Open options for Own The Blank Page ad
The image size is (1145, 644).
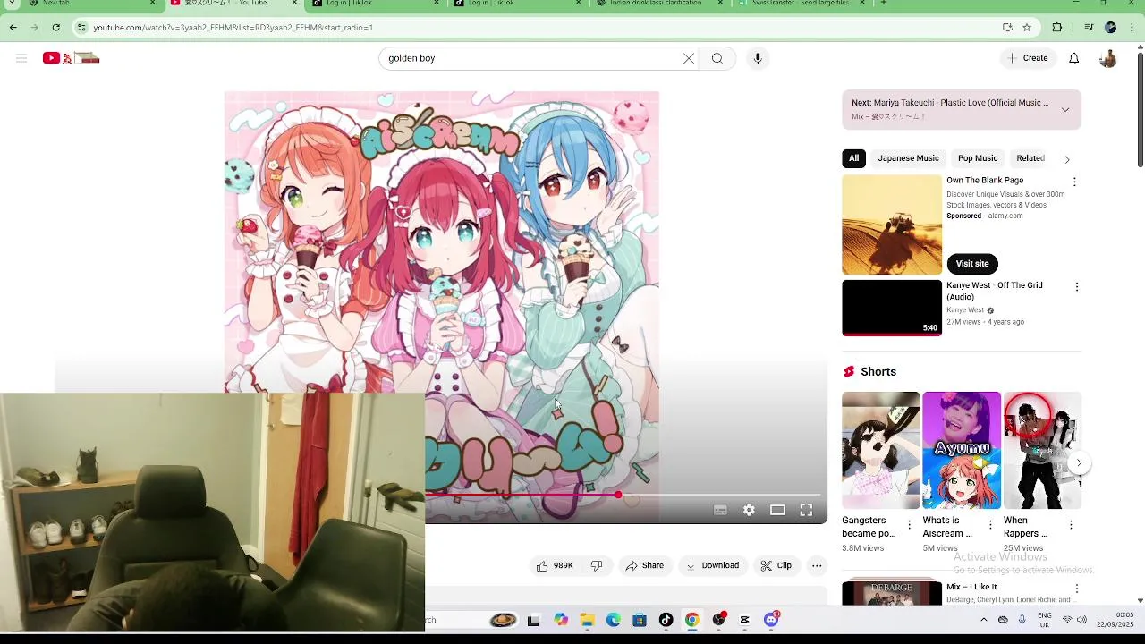(x=1074, y=182)
